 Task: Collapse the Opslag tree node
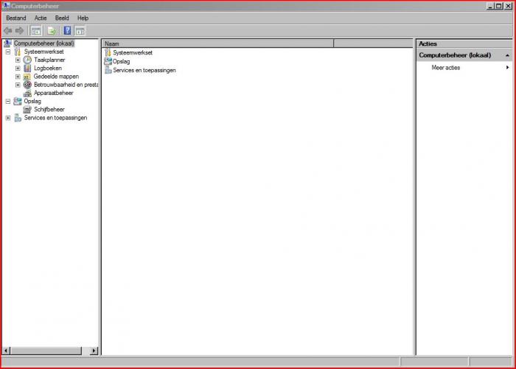[x=8, y=102]
